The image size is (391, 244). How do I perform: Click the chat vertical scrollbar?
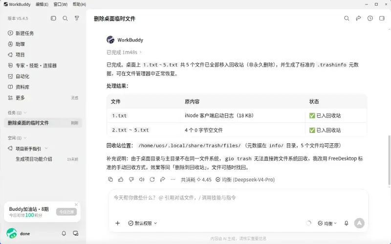tap(389, 161)
